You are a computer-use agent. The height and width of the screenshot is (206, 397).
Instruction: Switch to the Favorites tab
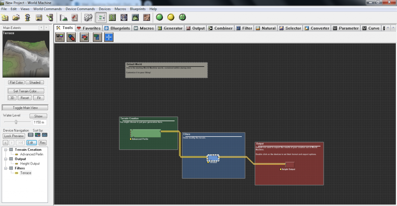click(x=89, y=28)
